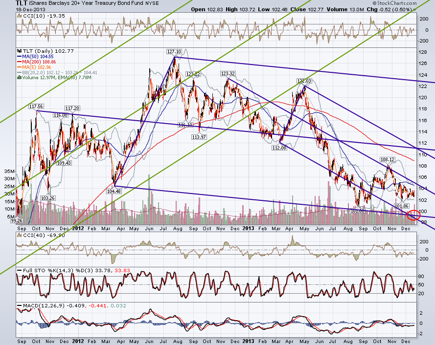435x345 pixels.
Task: Click the 'MA(200) 108.86' legend entry
Action: click(39, 62)
